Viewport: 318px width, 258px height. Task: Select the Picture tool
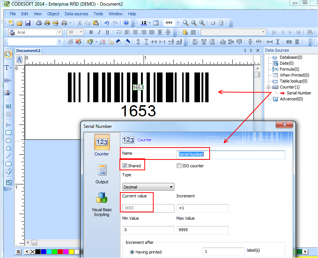click(8, 93)
